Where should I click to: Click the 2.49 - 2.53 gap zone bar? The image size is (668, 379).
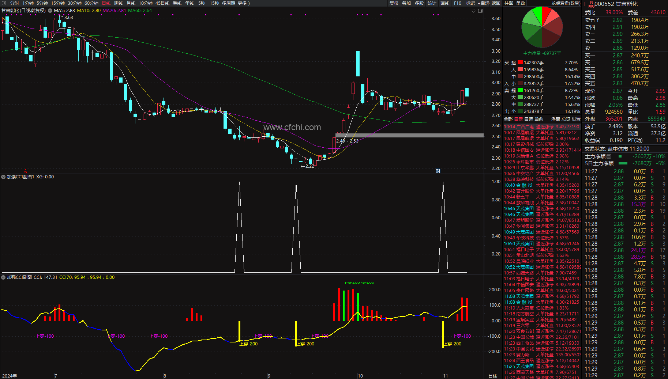point(409,136)
